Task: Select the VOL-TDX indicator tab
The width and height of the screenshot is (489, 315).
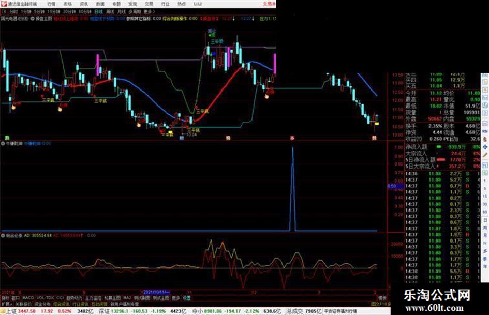Action: pyautogui.click(x=46, y=298)
